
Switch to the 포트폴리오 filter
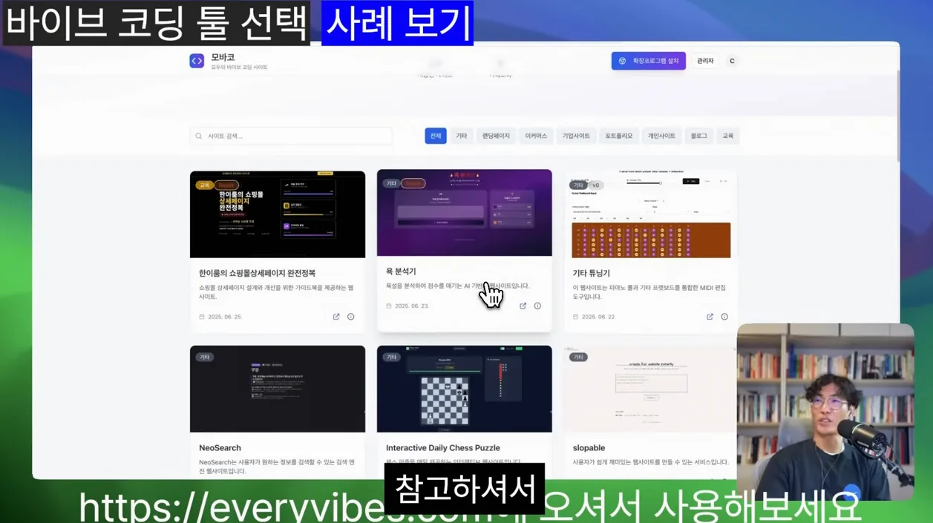618,136
